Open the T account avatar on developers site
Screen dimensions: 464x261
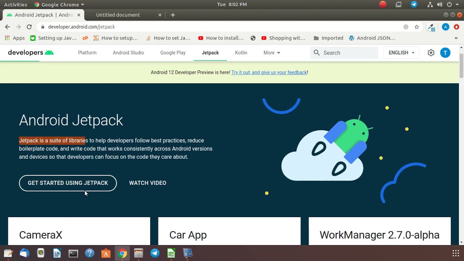coord(445,53)
